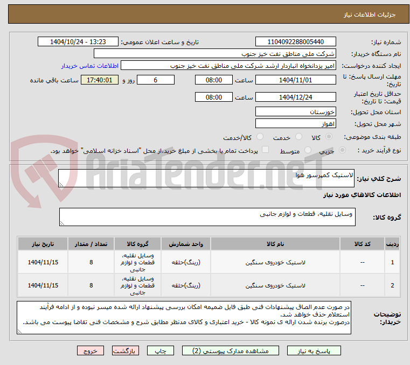Image resolution: width=410 pixels, height=365 pixels.
Task: Click the بازگشت back button
Action: tap(125, 350)
